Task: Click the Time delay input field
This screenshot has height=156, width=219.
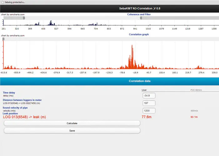Action: point(149,95)
